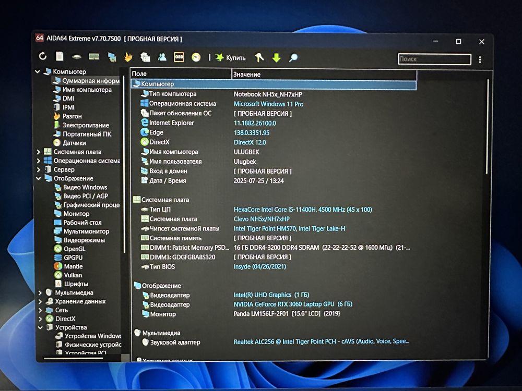Open the preferences tools icon

259,58
